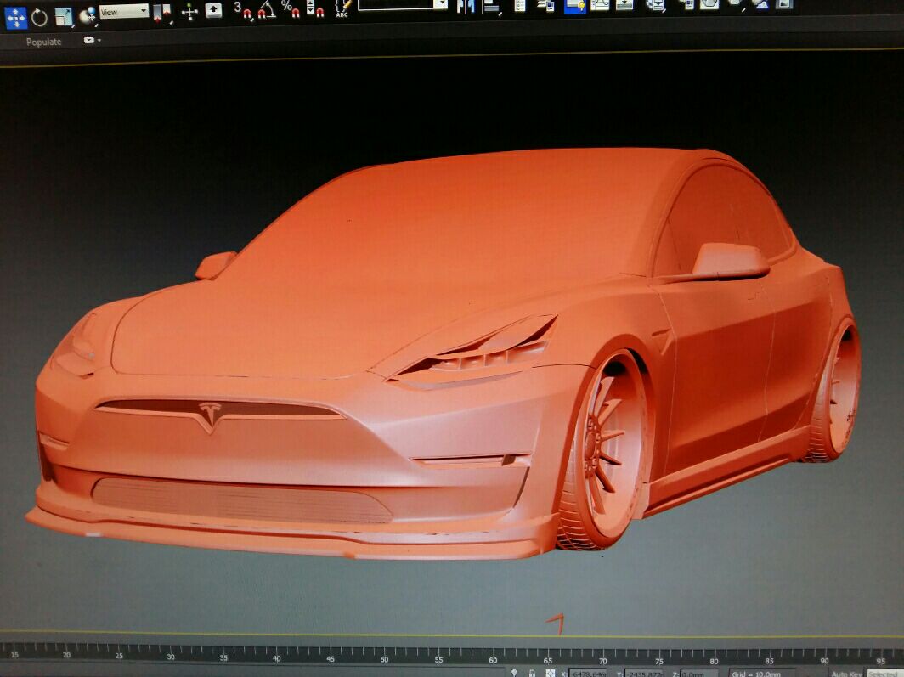904x677 pixels.
Task: Click the Y coordinate input field
Action: (x=644, y=673)
